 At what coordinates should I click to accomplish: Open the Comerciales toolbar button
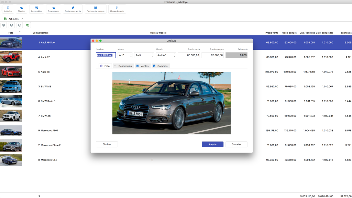36,9
